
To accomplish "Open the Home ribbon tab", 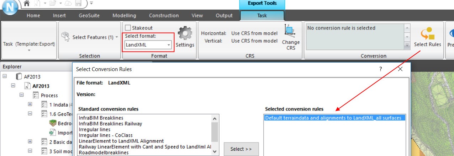I will point(33,16).
